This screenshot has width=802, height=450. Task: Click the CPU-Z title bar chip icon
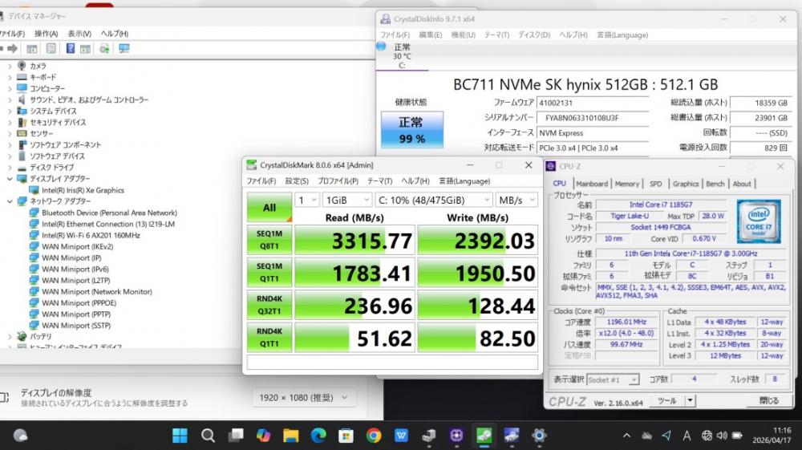551,166
